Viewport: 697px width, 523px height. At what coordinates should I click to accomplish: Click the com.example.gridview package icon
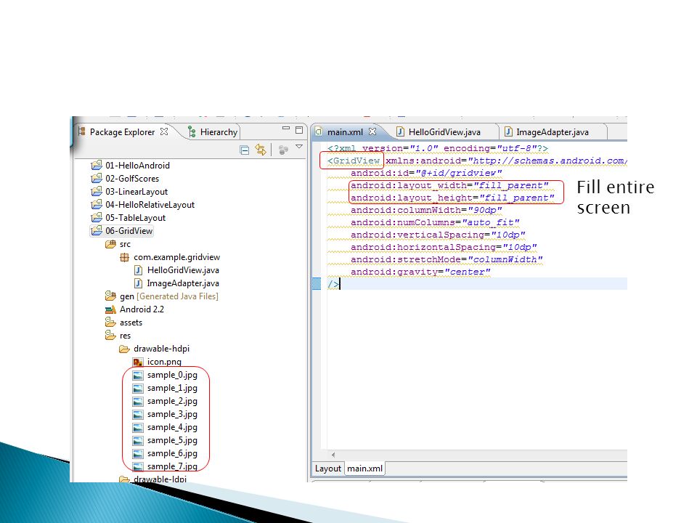pos(124,257)
